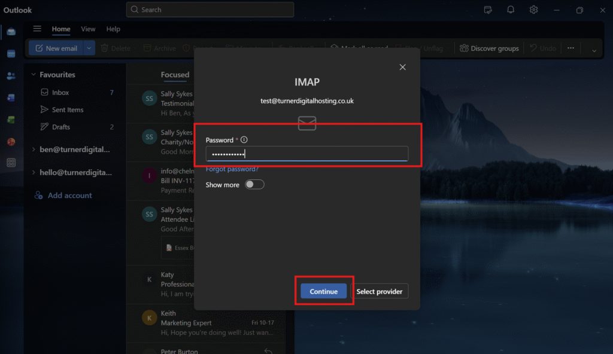Open Keith's Marketing Expert email

[x=207, y=323]
